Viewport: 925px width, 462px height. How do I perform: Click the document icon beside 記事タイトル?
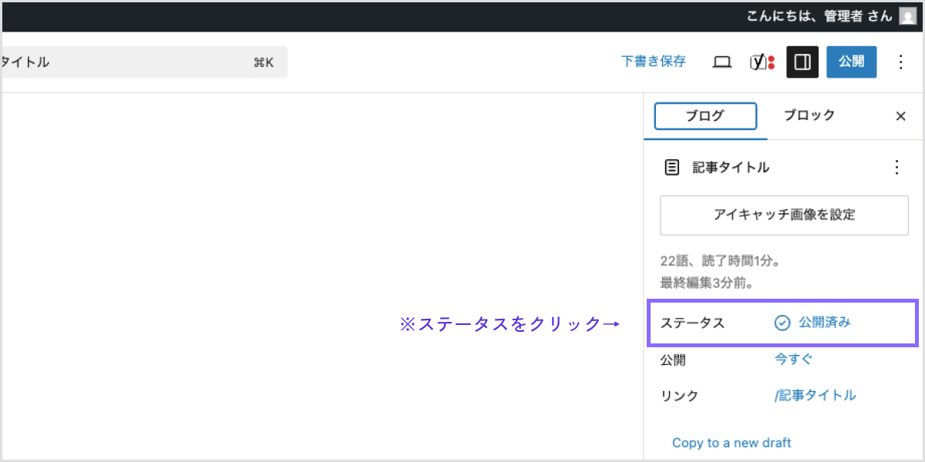click(x=672, y=167)
